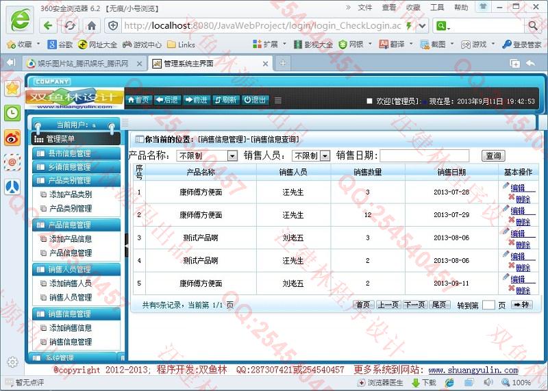The width and height of the screenshot is (548, 391).
Task: Open sidebar settings gear icon
Action: click(x=12, y=362)
